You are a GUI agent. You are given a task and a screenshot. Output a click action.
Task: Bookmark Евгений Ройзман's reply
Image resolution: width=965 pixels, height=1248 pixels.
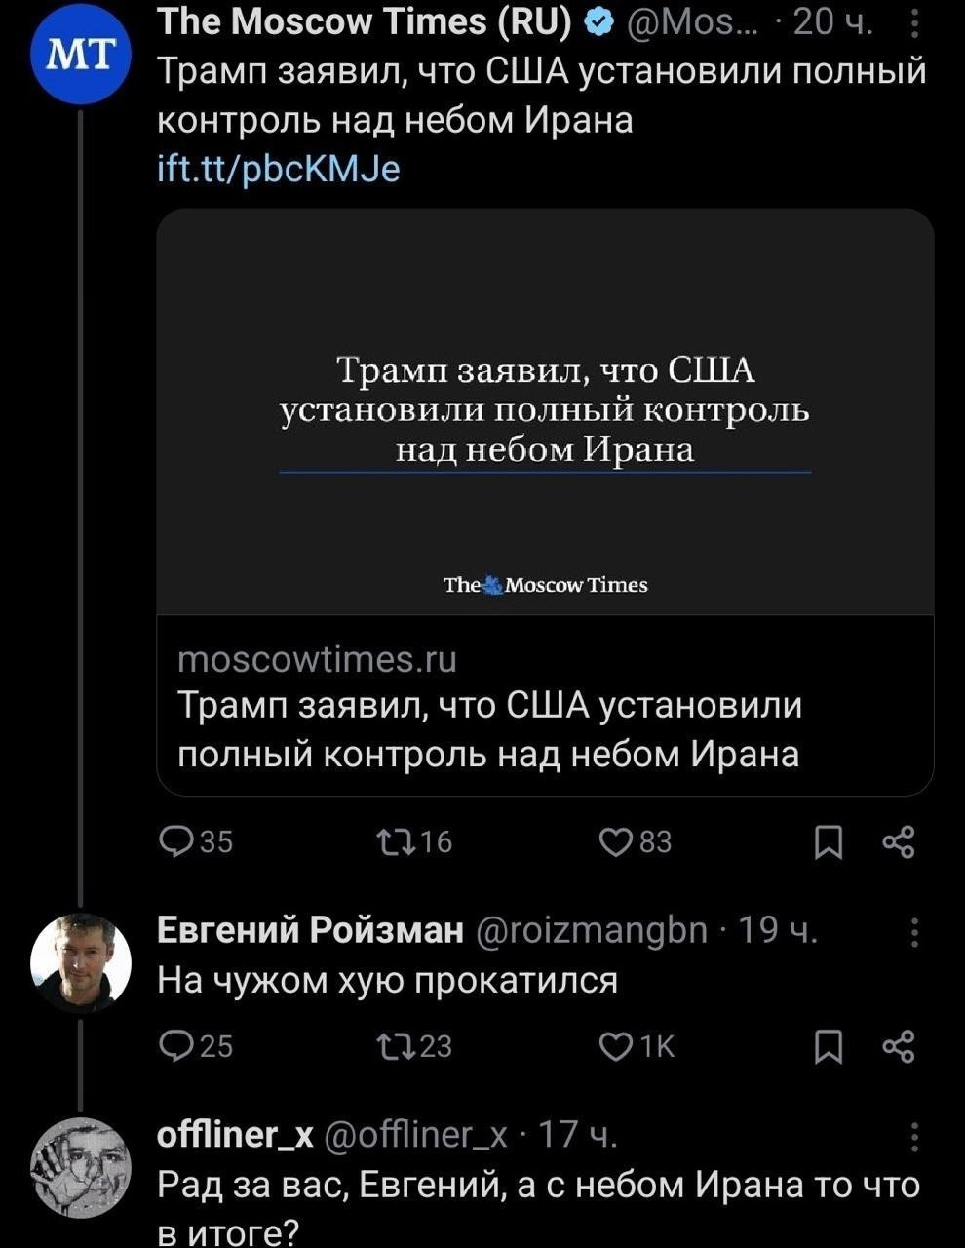828,1046
